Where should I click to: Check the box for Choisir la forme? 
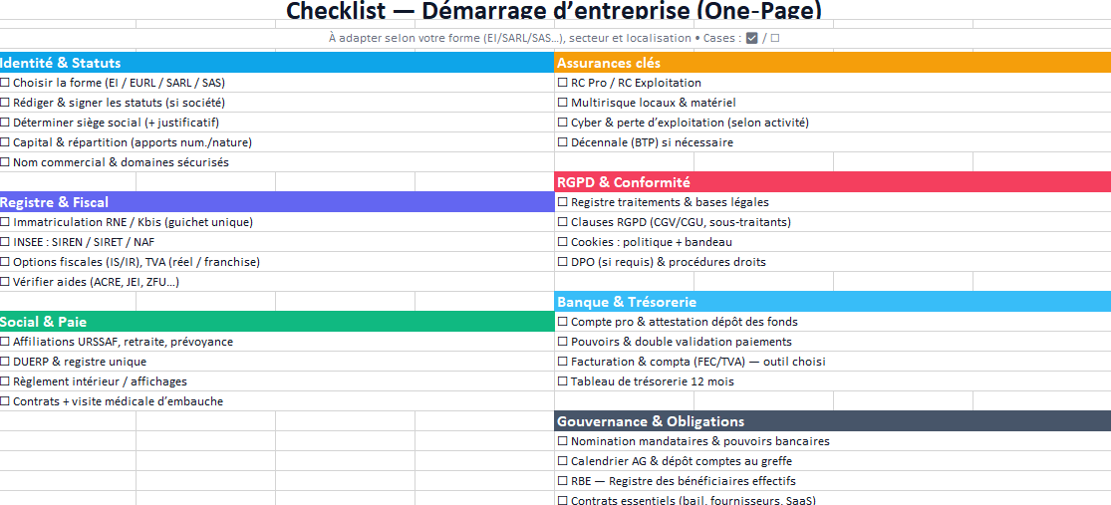tap(5, 83)
